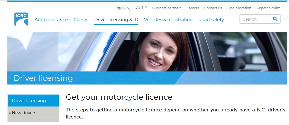289x125 pixels.
Task: Go to the Careers page
Action: point(192,8)
